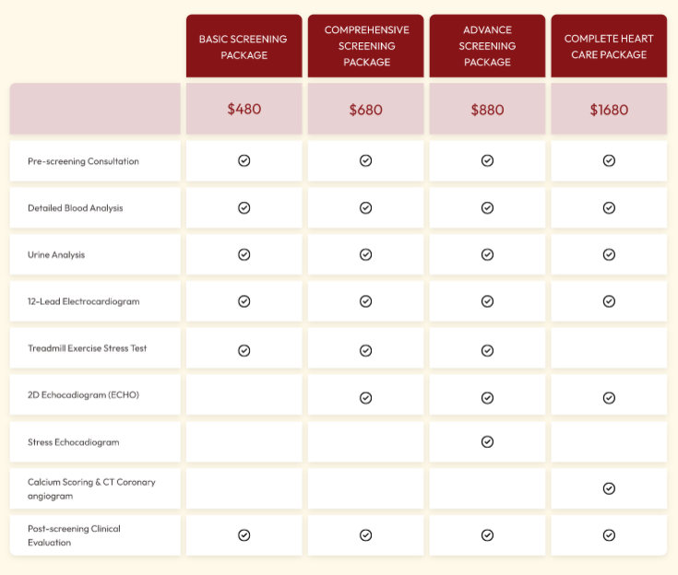This screenshot has height=575, width=678.
Task: Click the Pre-screening Consultation row label
Action: tap(83, 161)
